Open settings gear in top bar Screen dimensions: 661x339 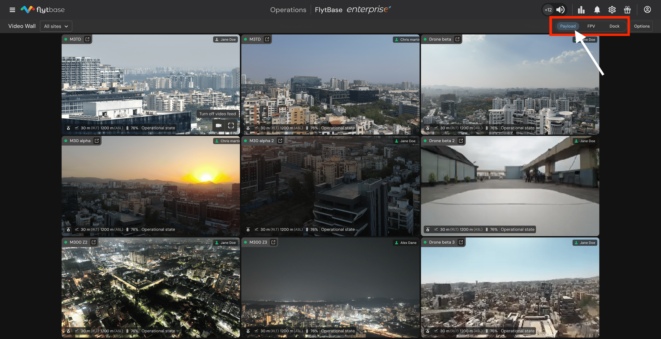pos(612,9)
